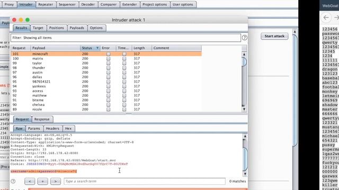Select row with payload 'biteme'
Screen dimensions: 339x190
pyautogui.click(x=106, y=100)
